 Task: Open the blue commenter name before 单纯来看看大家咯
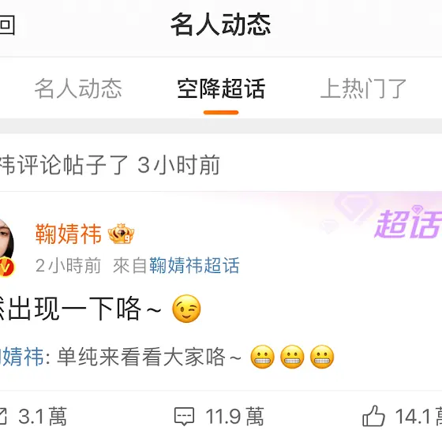[22, 357]
